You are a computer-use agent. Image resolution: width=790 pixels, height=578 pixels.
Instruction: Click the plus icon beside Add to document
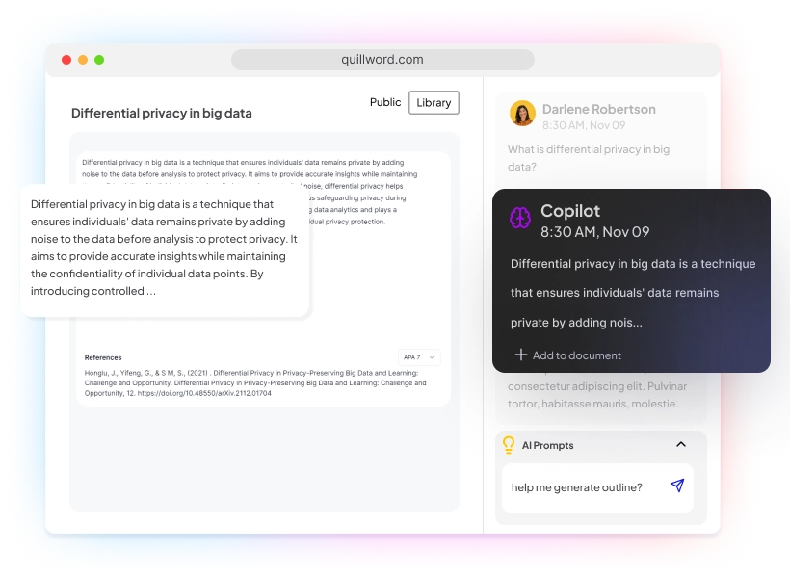[x=521, y=355]
